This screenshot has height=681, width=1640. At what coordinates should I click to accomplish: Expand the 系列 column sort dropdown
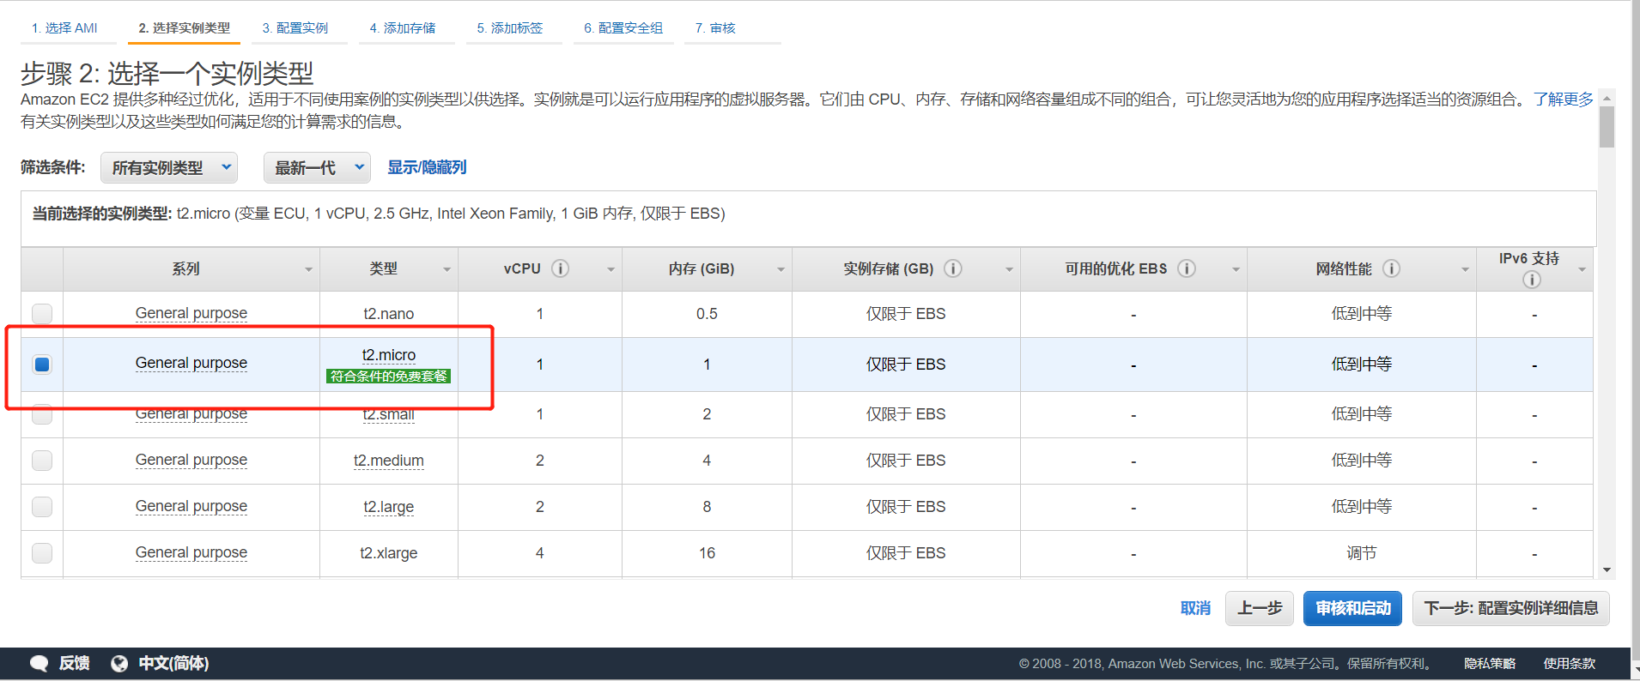pos(308,269)
